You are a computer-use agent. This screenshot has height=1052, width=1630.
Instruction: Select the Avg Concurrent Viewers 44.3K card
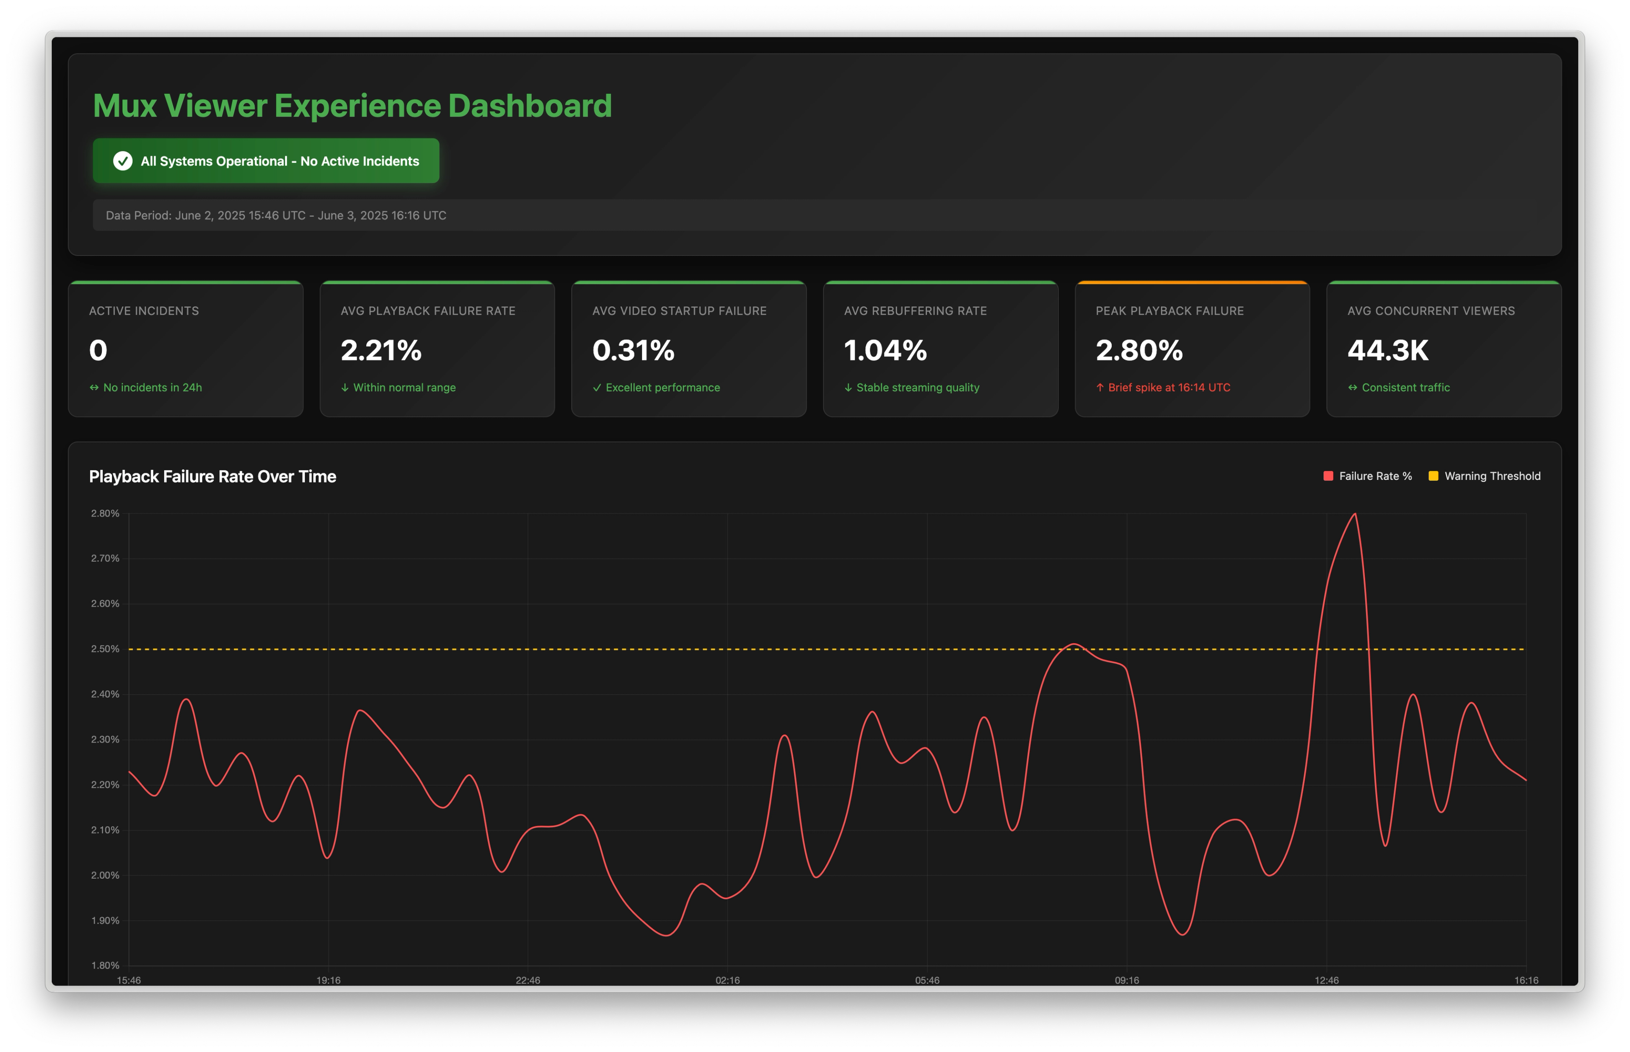point(1444,349)
